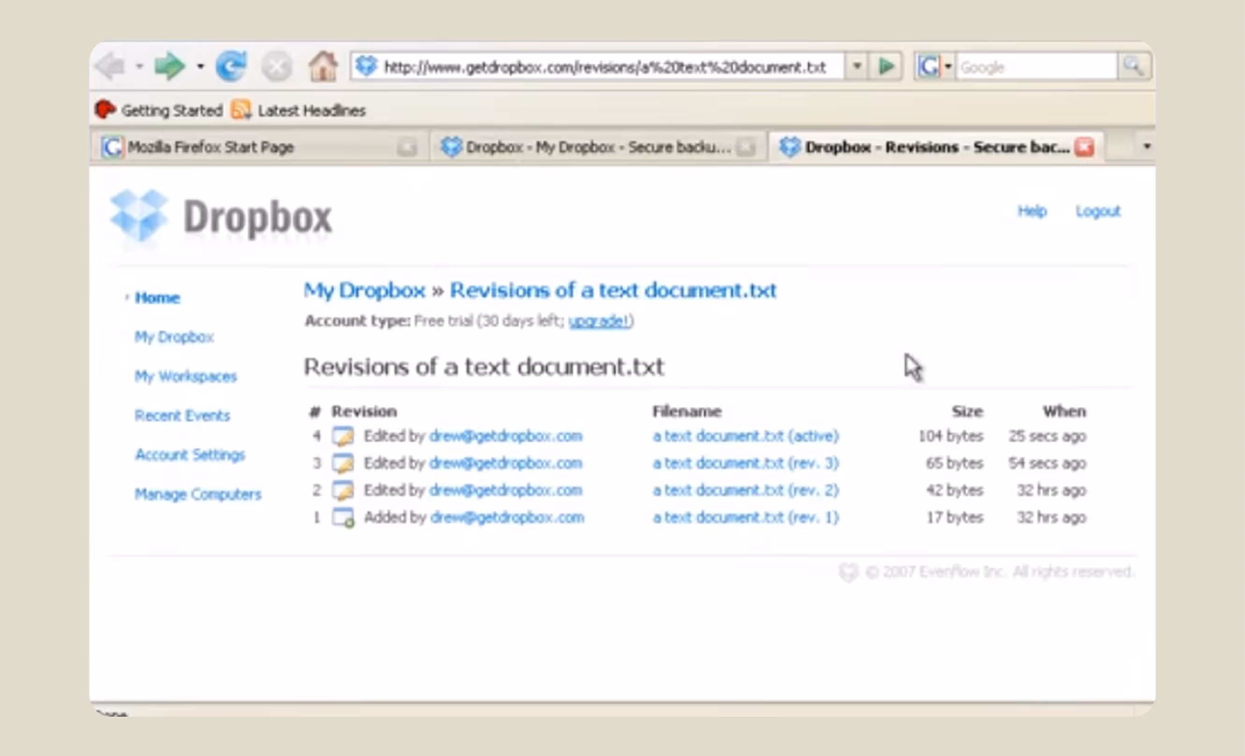Open My Dropbox in the sidebar
1245x756 pixels.
pos(174,337)
